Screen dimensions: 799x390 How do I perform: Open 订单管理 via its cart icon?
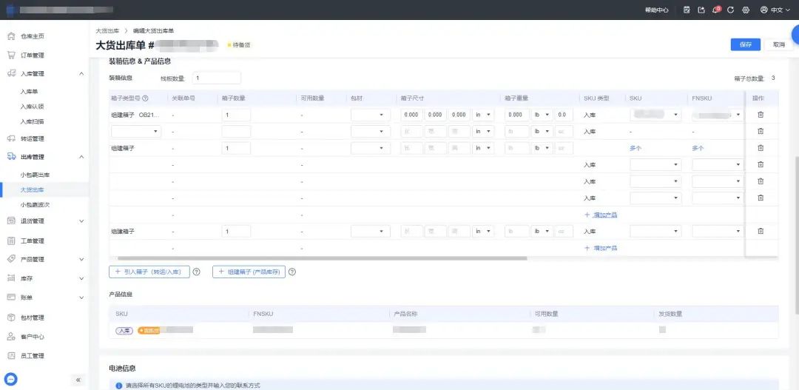(11, 55)
